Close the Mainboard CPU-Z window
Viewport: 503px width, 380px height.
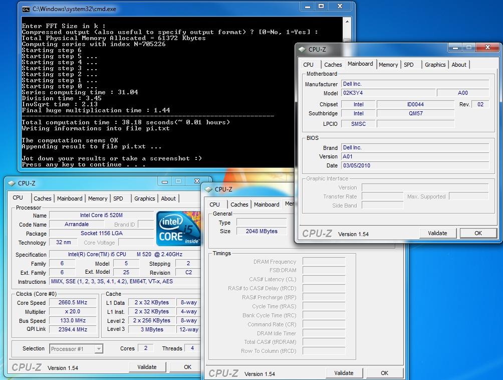[x=487, y=48]
